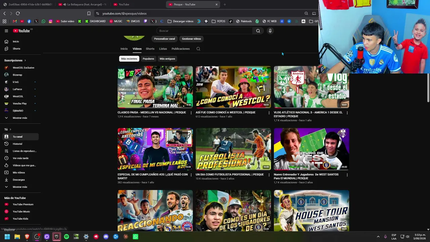Screen dimensions: 430x242
Task: Switch to the Publicaciones tab
Action: click(x=181, y=49)
